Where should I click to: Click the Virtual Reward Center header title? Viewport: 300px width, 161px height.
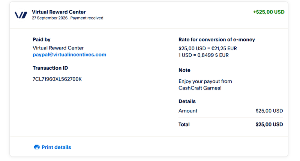pyautogui.click(x=59, y=12)
